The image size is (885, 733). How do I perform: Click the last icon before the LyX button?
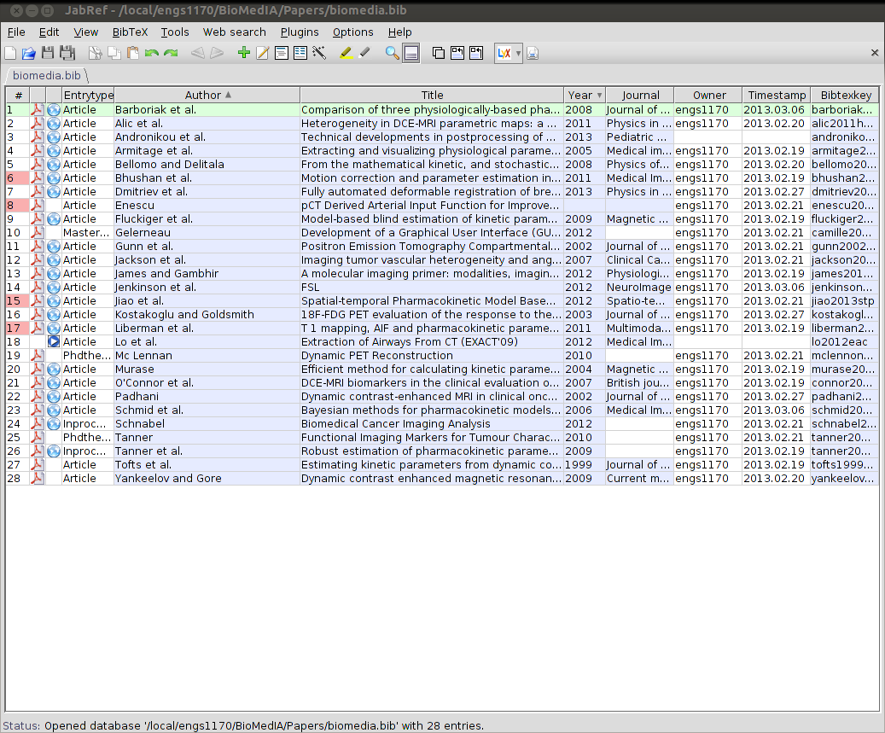point(476,53)
